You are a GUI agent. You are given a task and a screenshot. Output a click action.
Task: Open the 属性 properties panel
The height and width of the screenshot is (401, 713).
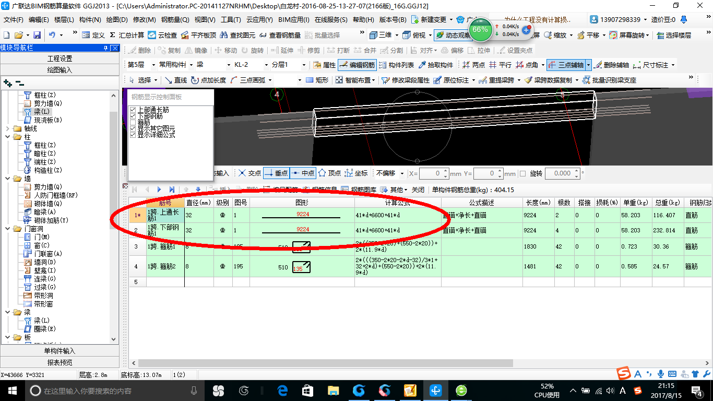pos(324,65)
